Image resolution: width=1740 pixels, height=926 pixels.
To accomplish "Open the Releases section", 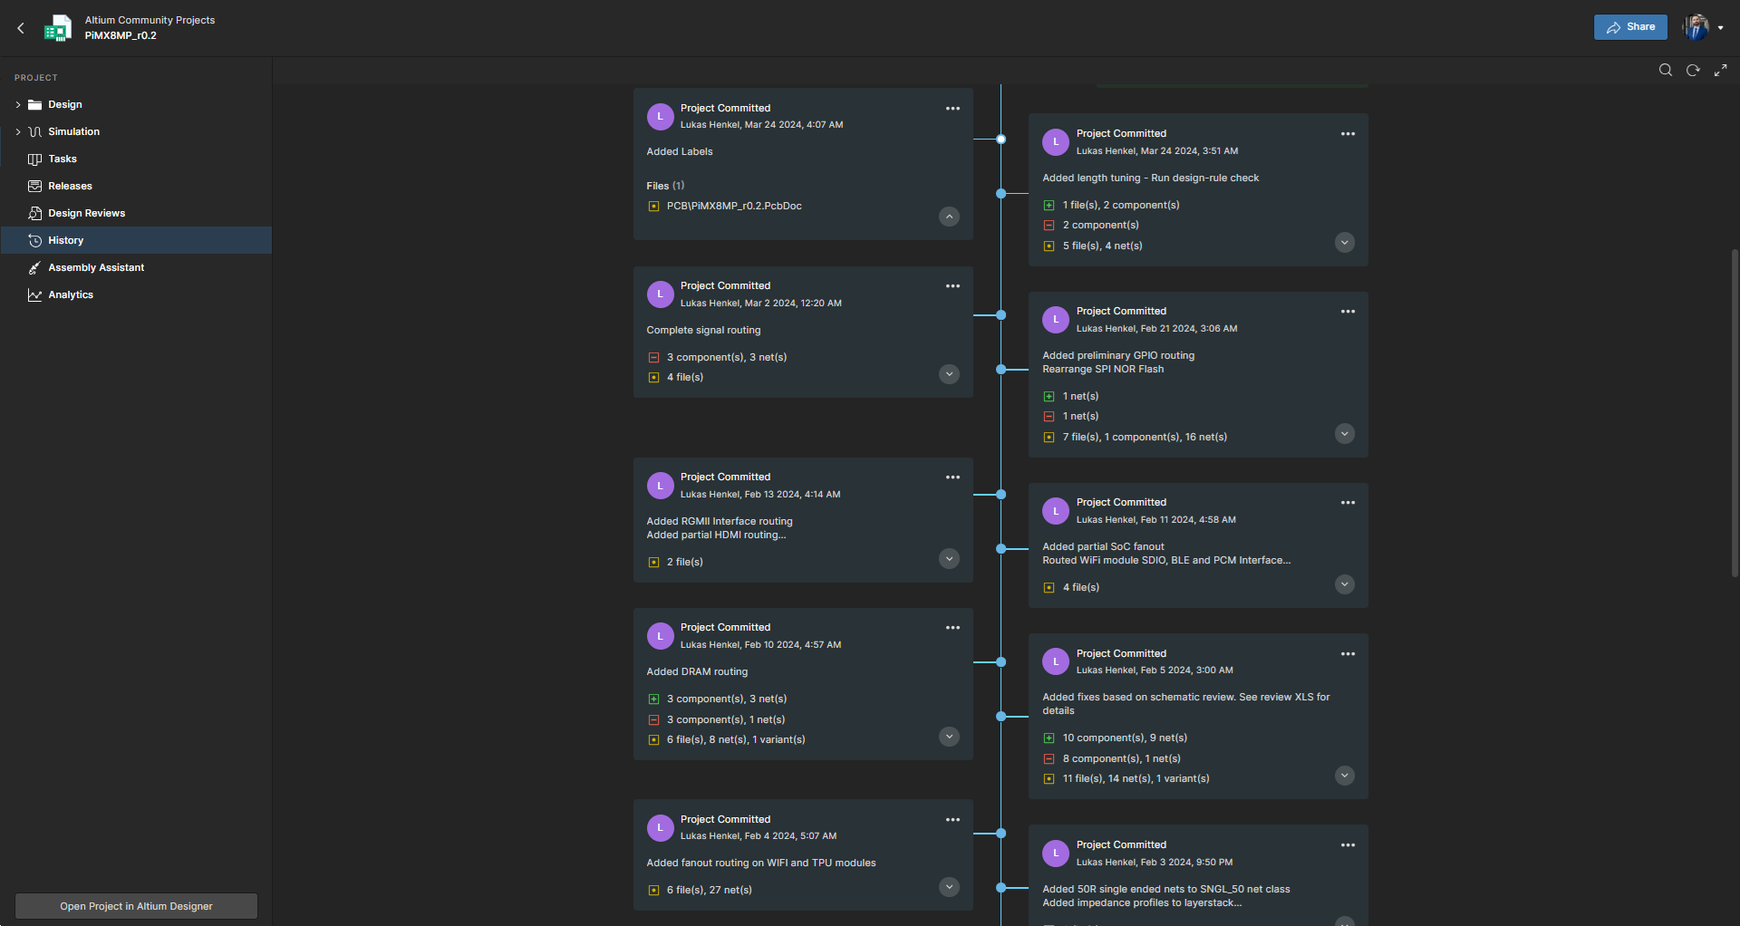I will click(x=70, y=186).
